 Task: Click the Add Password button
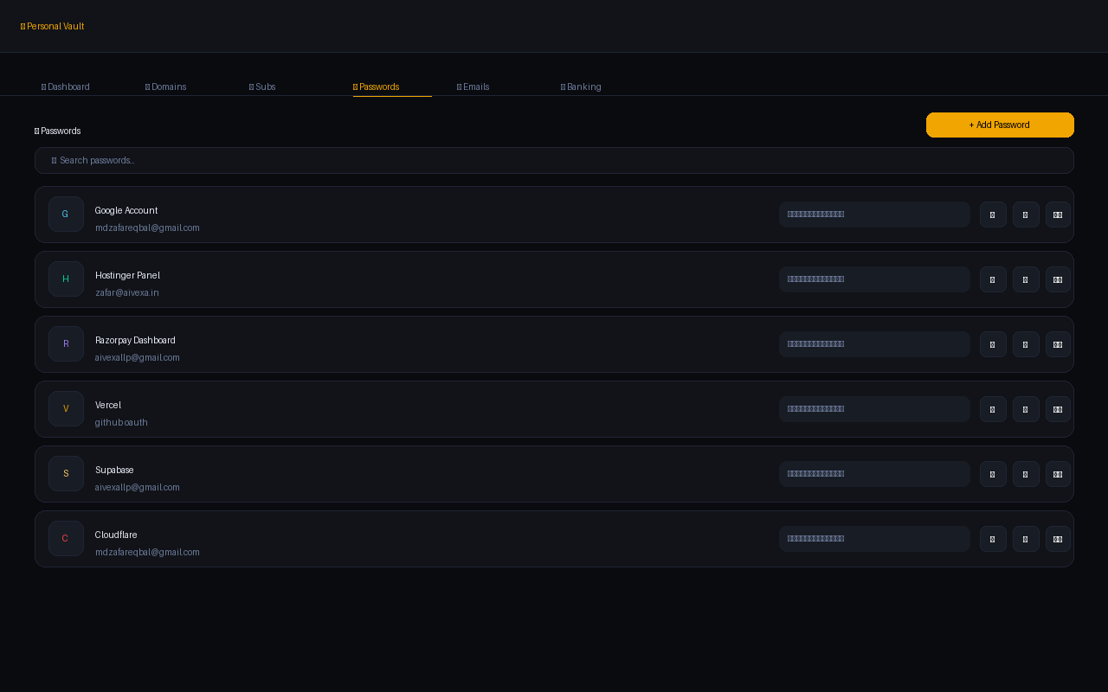coord(1000,125)
